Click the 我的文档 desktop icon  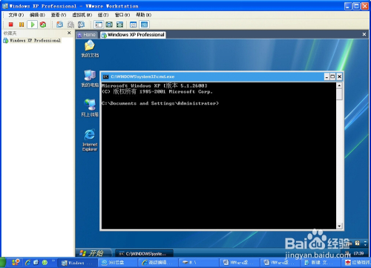pyautogui.click(x=90, y=49)
